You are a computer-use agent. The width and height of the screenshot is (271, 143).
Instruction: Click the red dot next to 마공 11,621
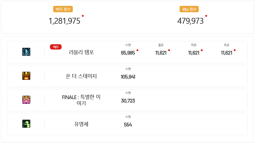(202, 50)
